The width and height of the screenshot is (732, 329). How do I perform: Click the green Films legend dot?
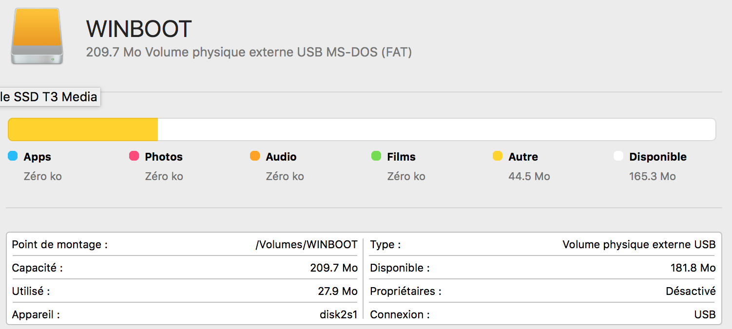tap(376, 156)
